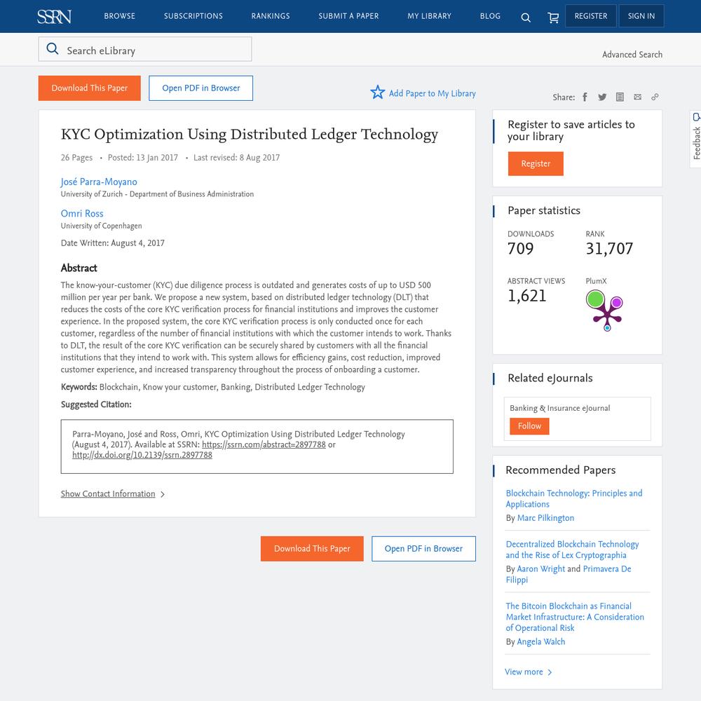701x701 pixels.
Task: Open the Rankings menu
Action: click(271, 16)
